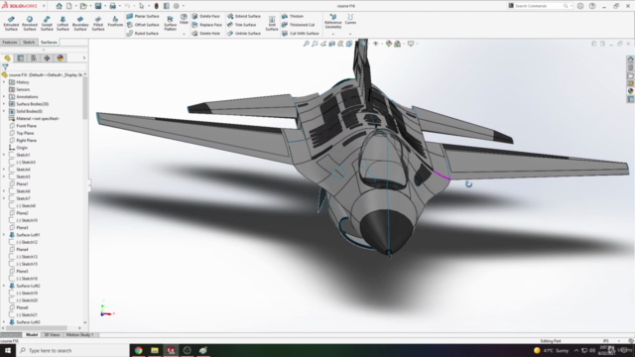Expand the History tree node
Viewport: 635px width, 357px height.
tap(4, 82)
